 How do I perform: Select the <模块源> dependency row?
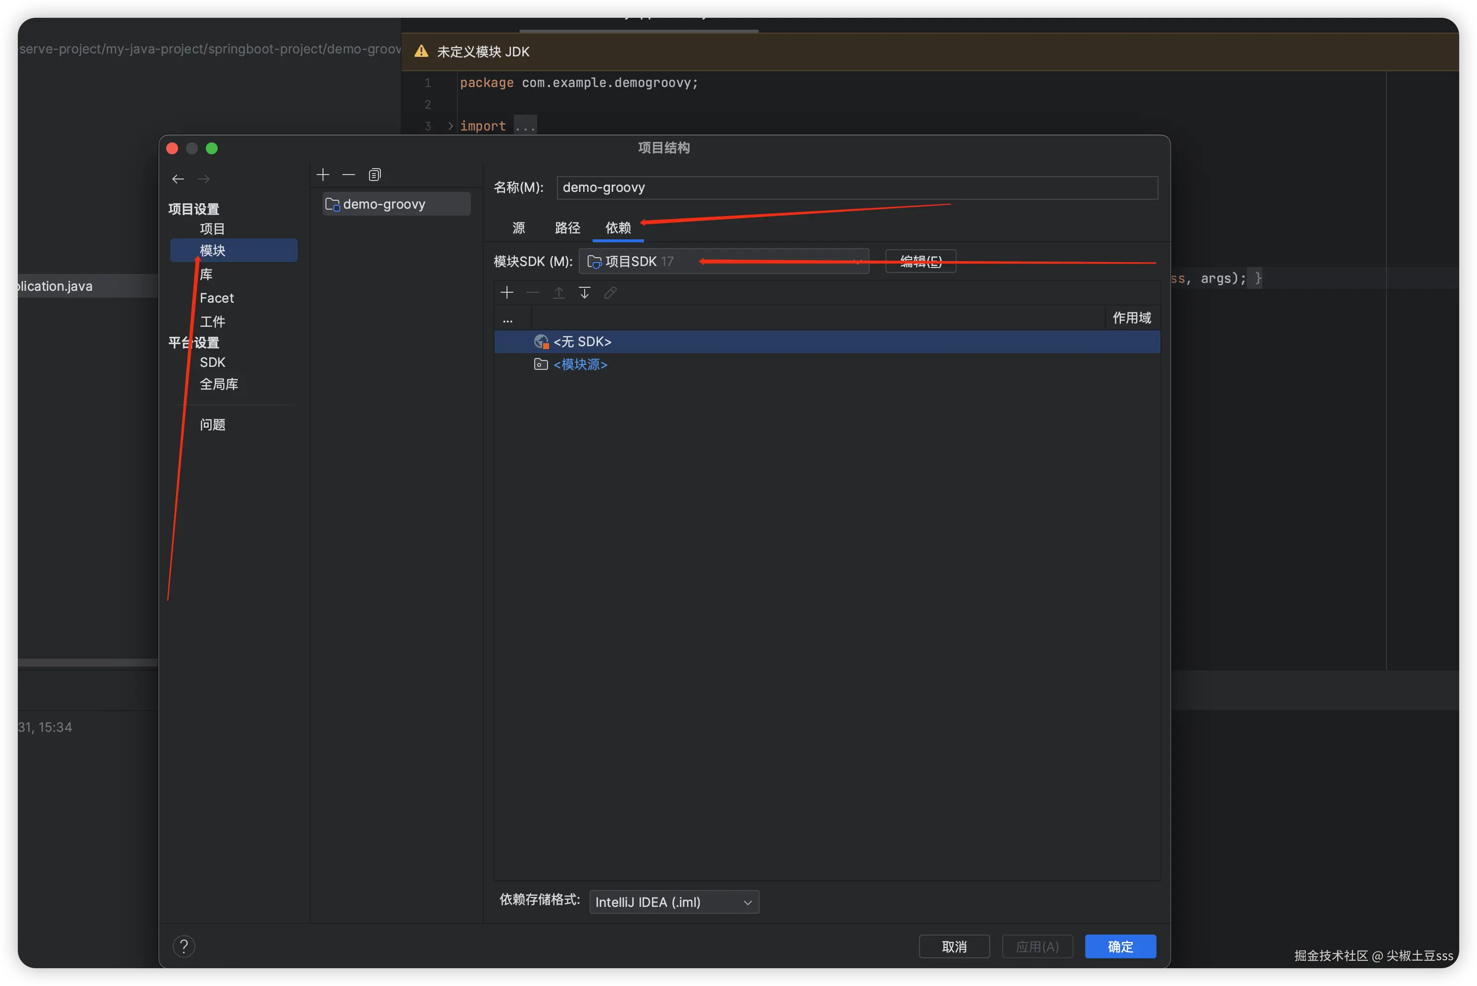pos(580,365)
